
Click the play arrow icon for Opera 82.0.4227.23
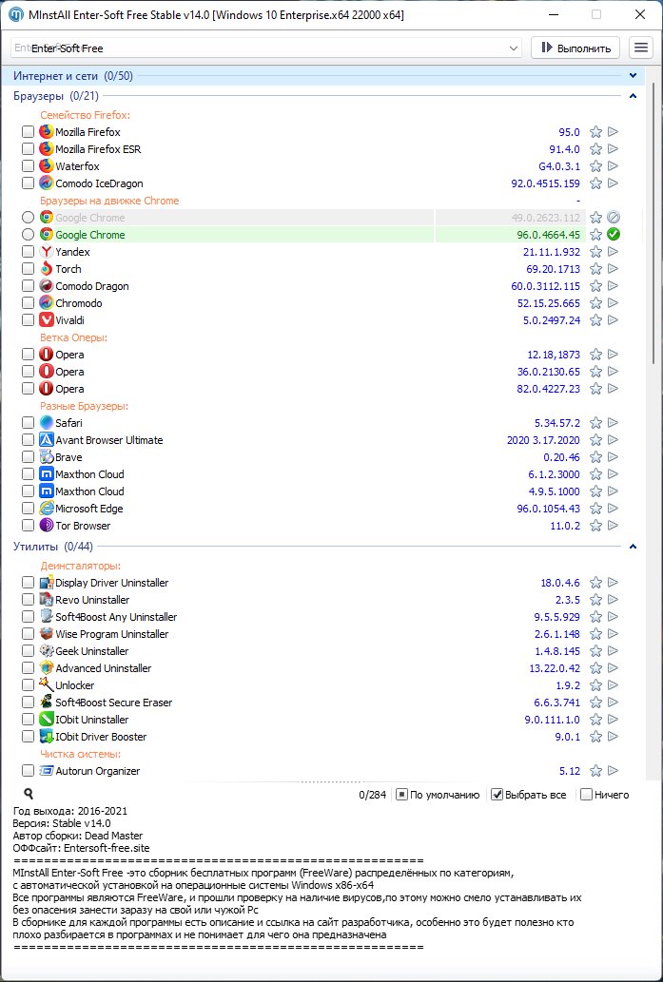coord(614,389)
